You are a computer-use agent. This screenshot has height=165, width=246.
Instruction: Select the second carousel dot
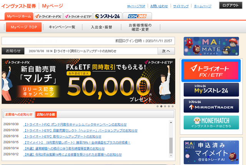(161, 106)
